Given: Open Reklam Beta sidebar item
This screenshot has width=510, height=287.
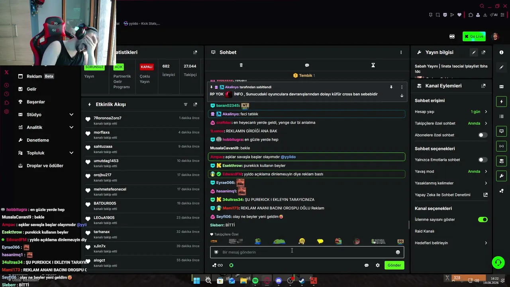Looking at the screenshot, I should coord(36,77).
